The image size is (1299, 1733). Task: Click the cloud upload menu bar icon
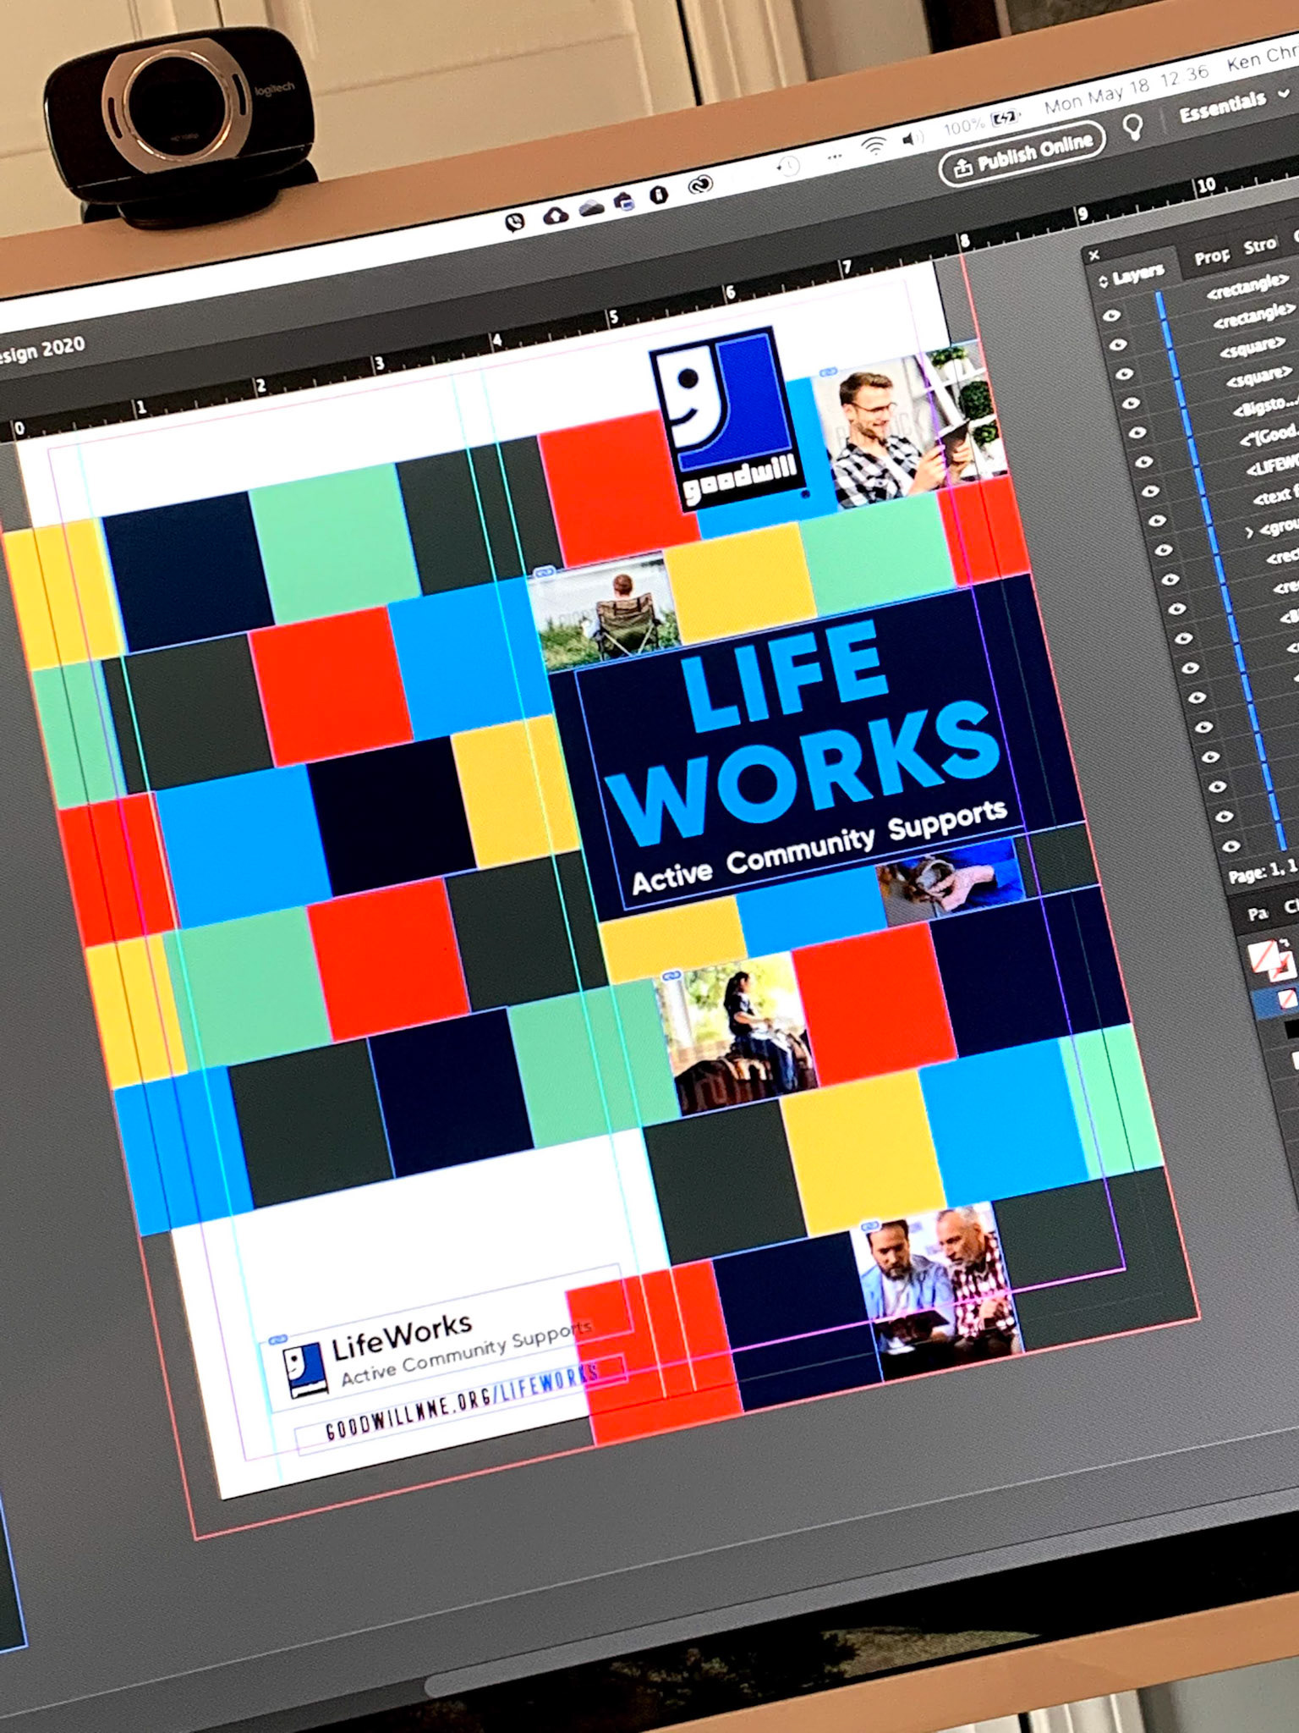556,216
